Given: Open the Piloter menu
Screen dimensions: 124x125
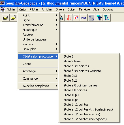Looking at the screenshot, I should 34,9.
